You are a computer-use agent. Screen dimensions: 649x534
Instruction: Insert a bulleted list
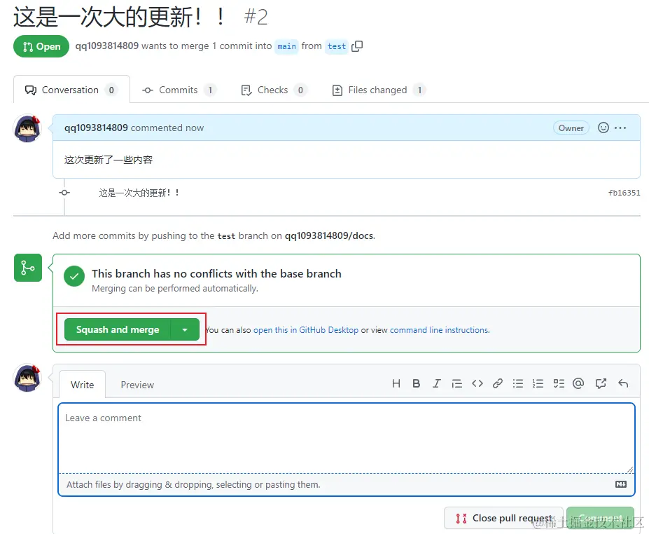point(518,383)
